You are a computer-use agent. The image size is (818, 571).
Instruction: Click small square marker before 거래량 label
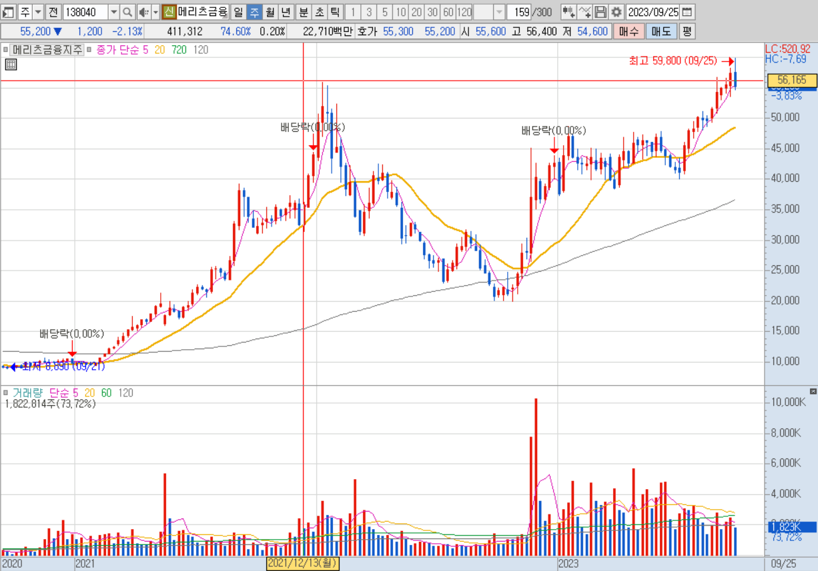[6, 393]
